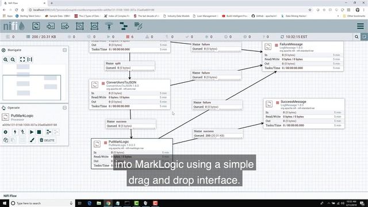Open File Explorer from the taskbar
This screenshot has height=207, width=368.
pos(99,203)
